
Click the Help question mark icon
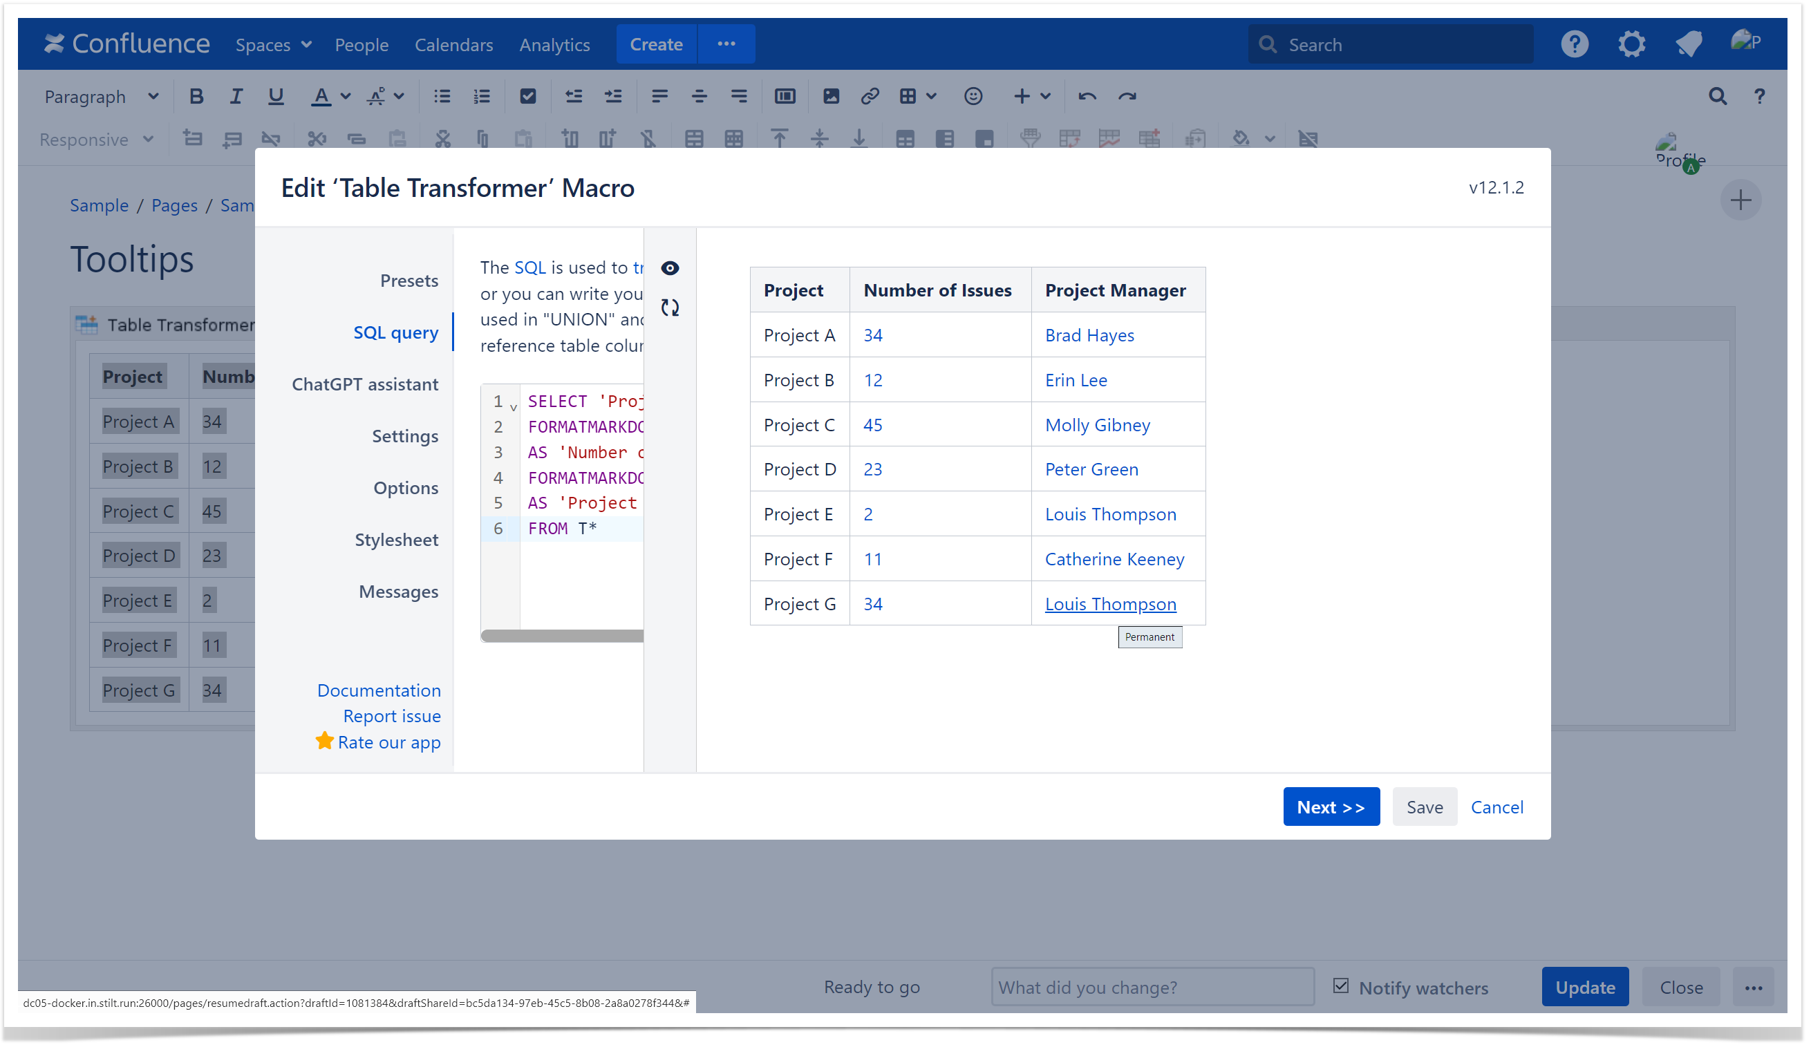1574,44
